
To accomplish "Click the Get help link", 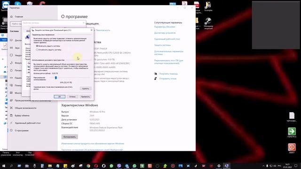I will click(168, 74).
